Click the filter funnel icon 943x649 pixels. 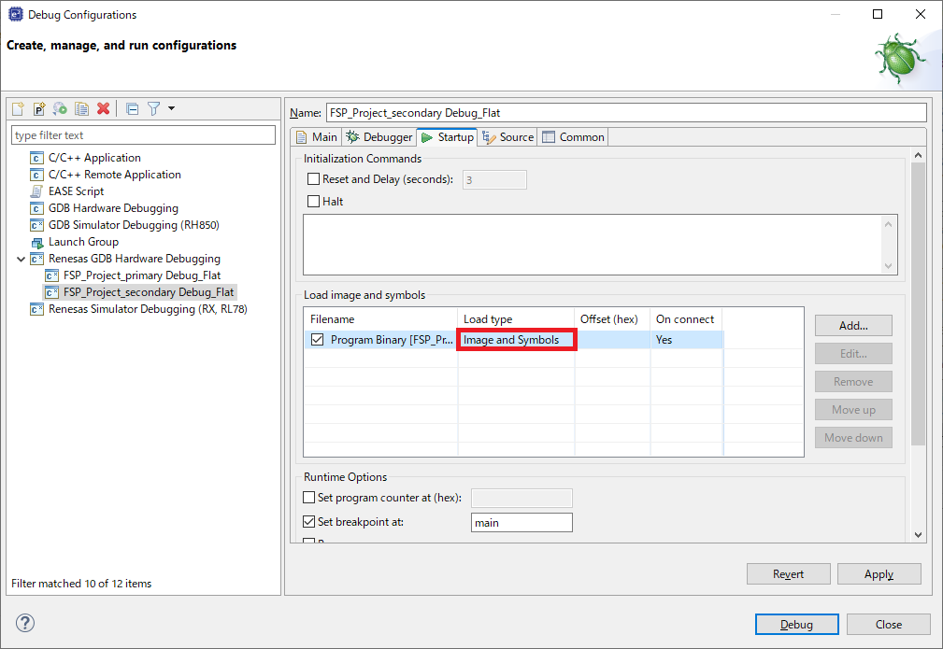153,109
